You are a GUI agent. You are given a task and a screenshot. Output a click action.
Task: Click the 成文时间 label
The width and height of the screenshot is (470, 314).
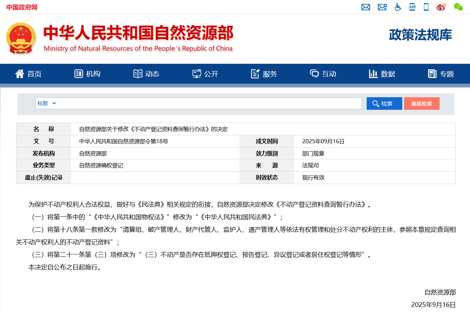(267, 141)
